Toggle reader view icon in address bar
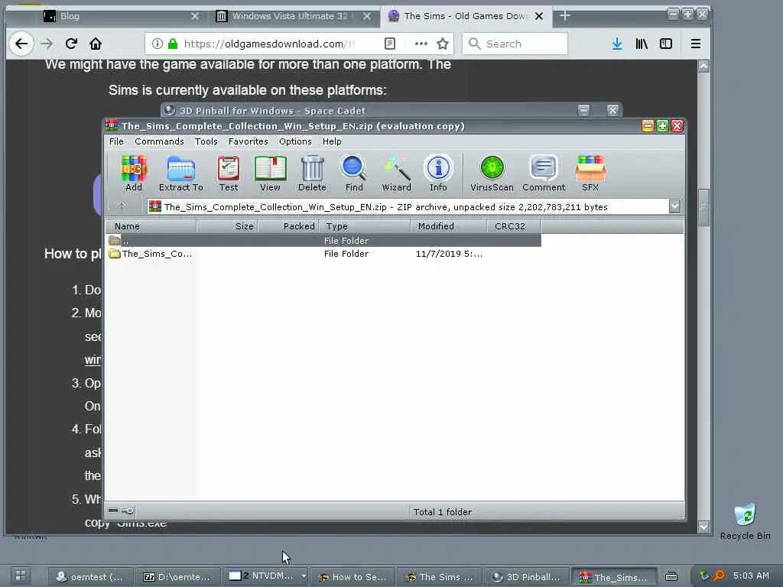The image size is (783, 587). pos(390,44)
